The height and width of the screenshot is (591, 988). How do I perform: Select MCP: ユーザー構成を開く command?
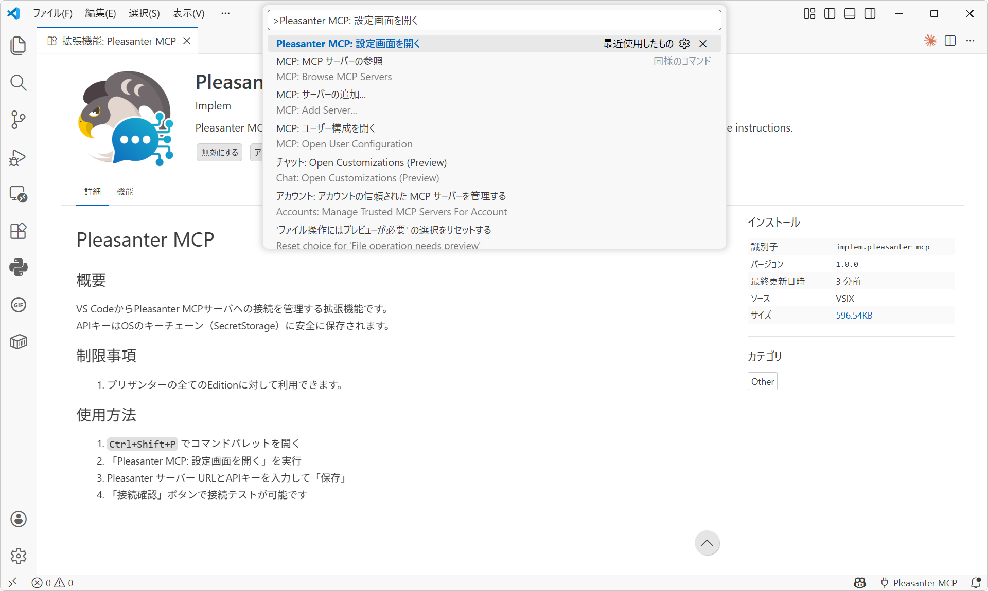coord(494,136)
